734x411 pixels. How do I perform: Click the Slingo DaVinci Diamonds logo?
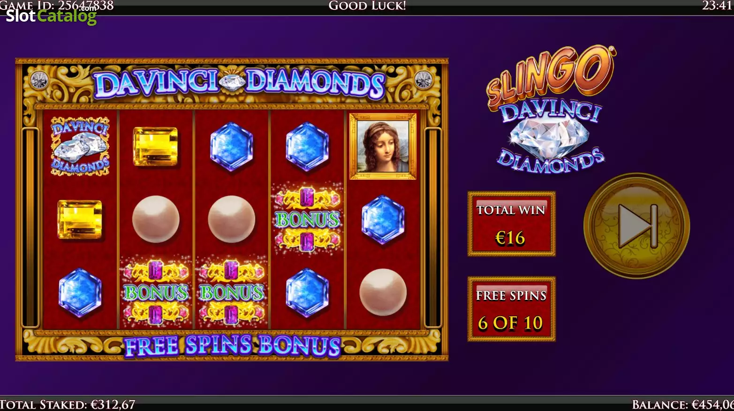click(x=551, y=109)
